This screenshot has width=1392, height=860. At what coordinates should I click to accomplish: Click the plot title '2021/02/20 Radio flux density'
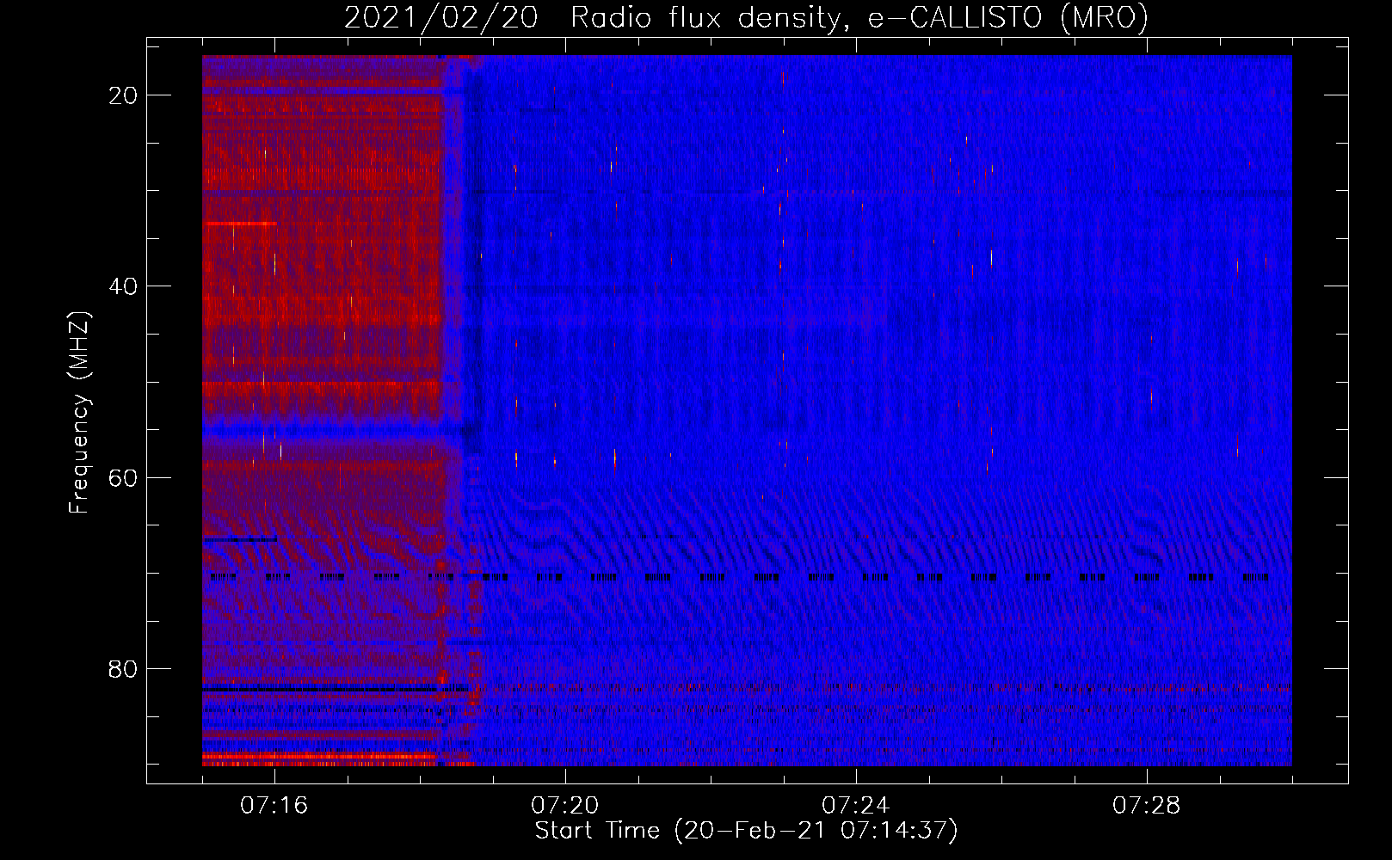tap(746, 17)
